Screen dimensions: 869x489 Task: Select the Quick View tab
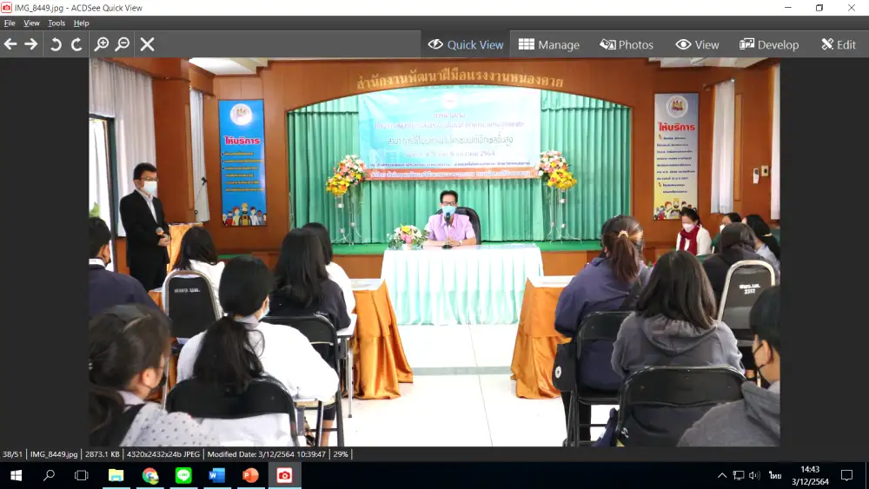point(466,45)
